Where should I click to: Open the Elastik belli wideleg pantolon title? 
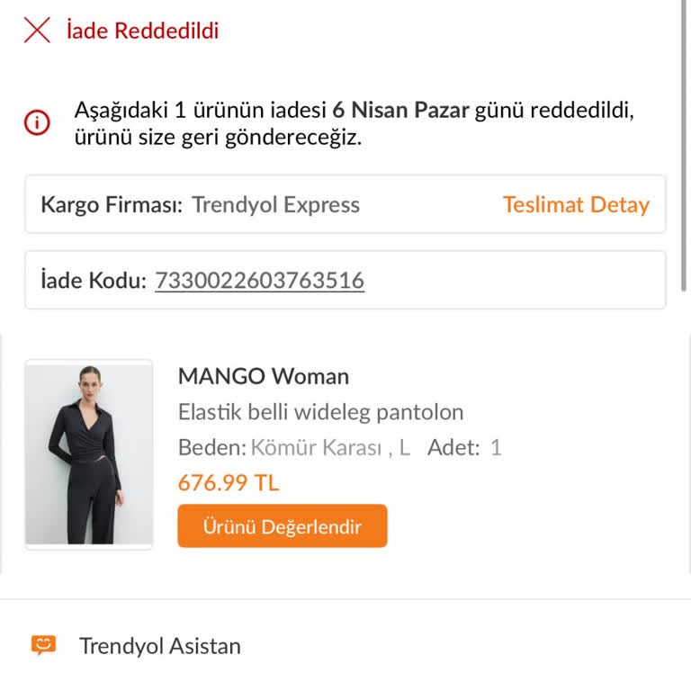point(320,412)
